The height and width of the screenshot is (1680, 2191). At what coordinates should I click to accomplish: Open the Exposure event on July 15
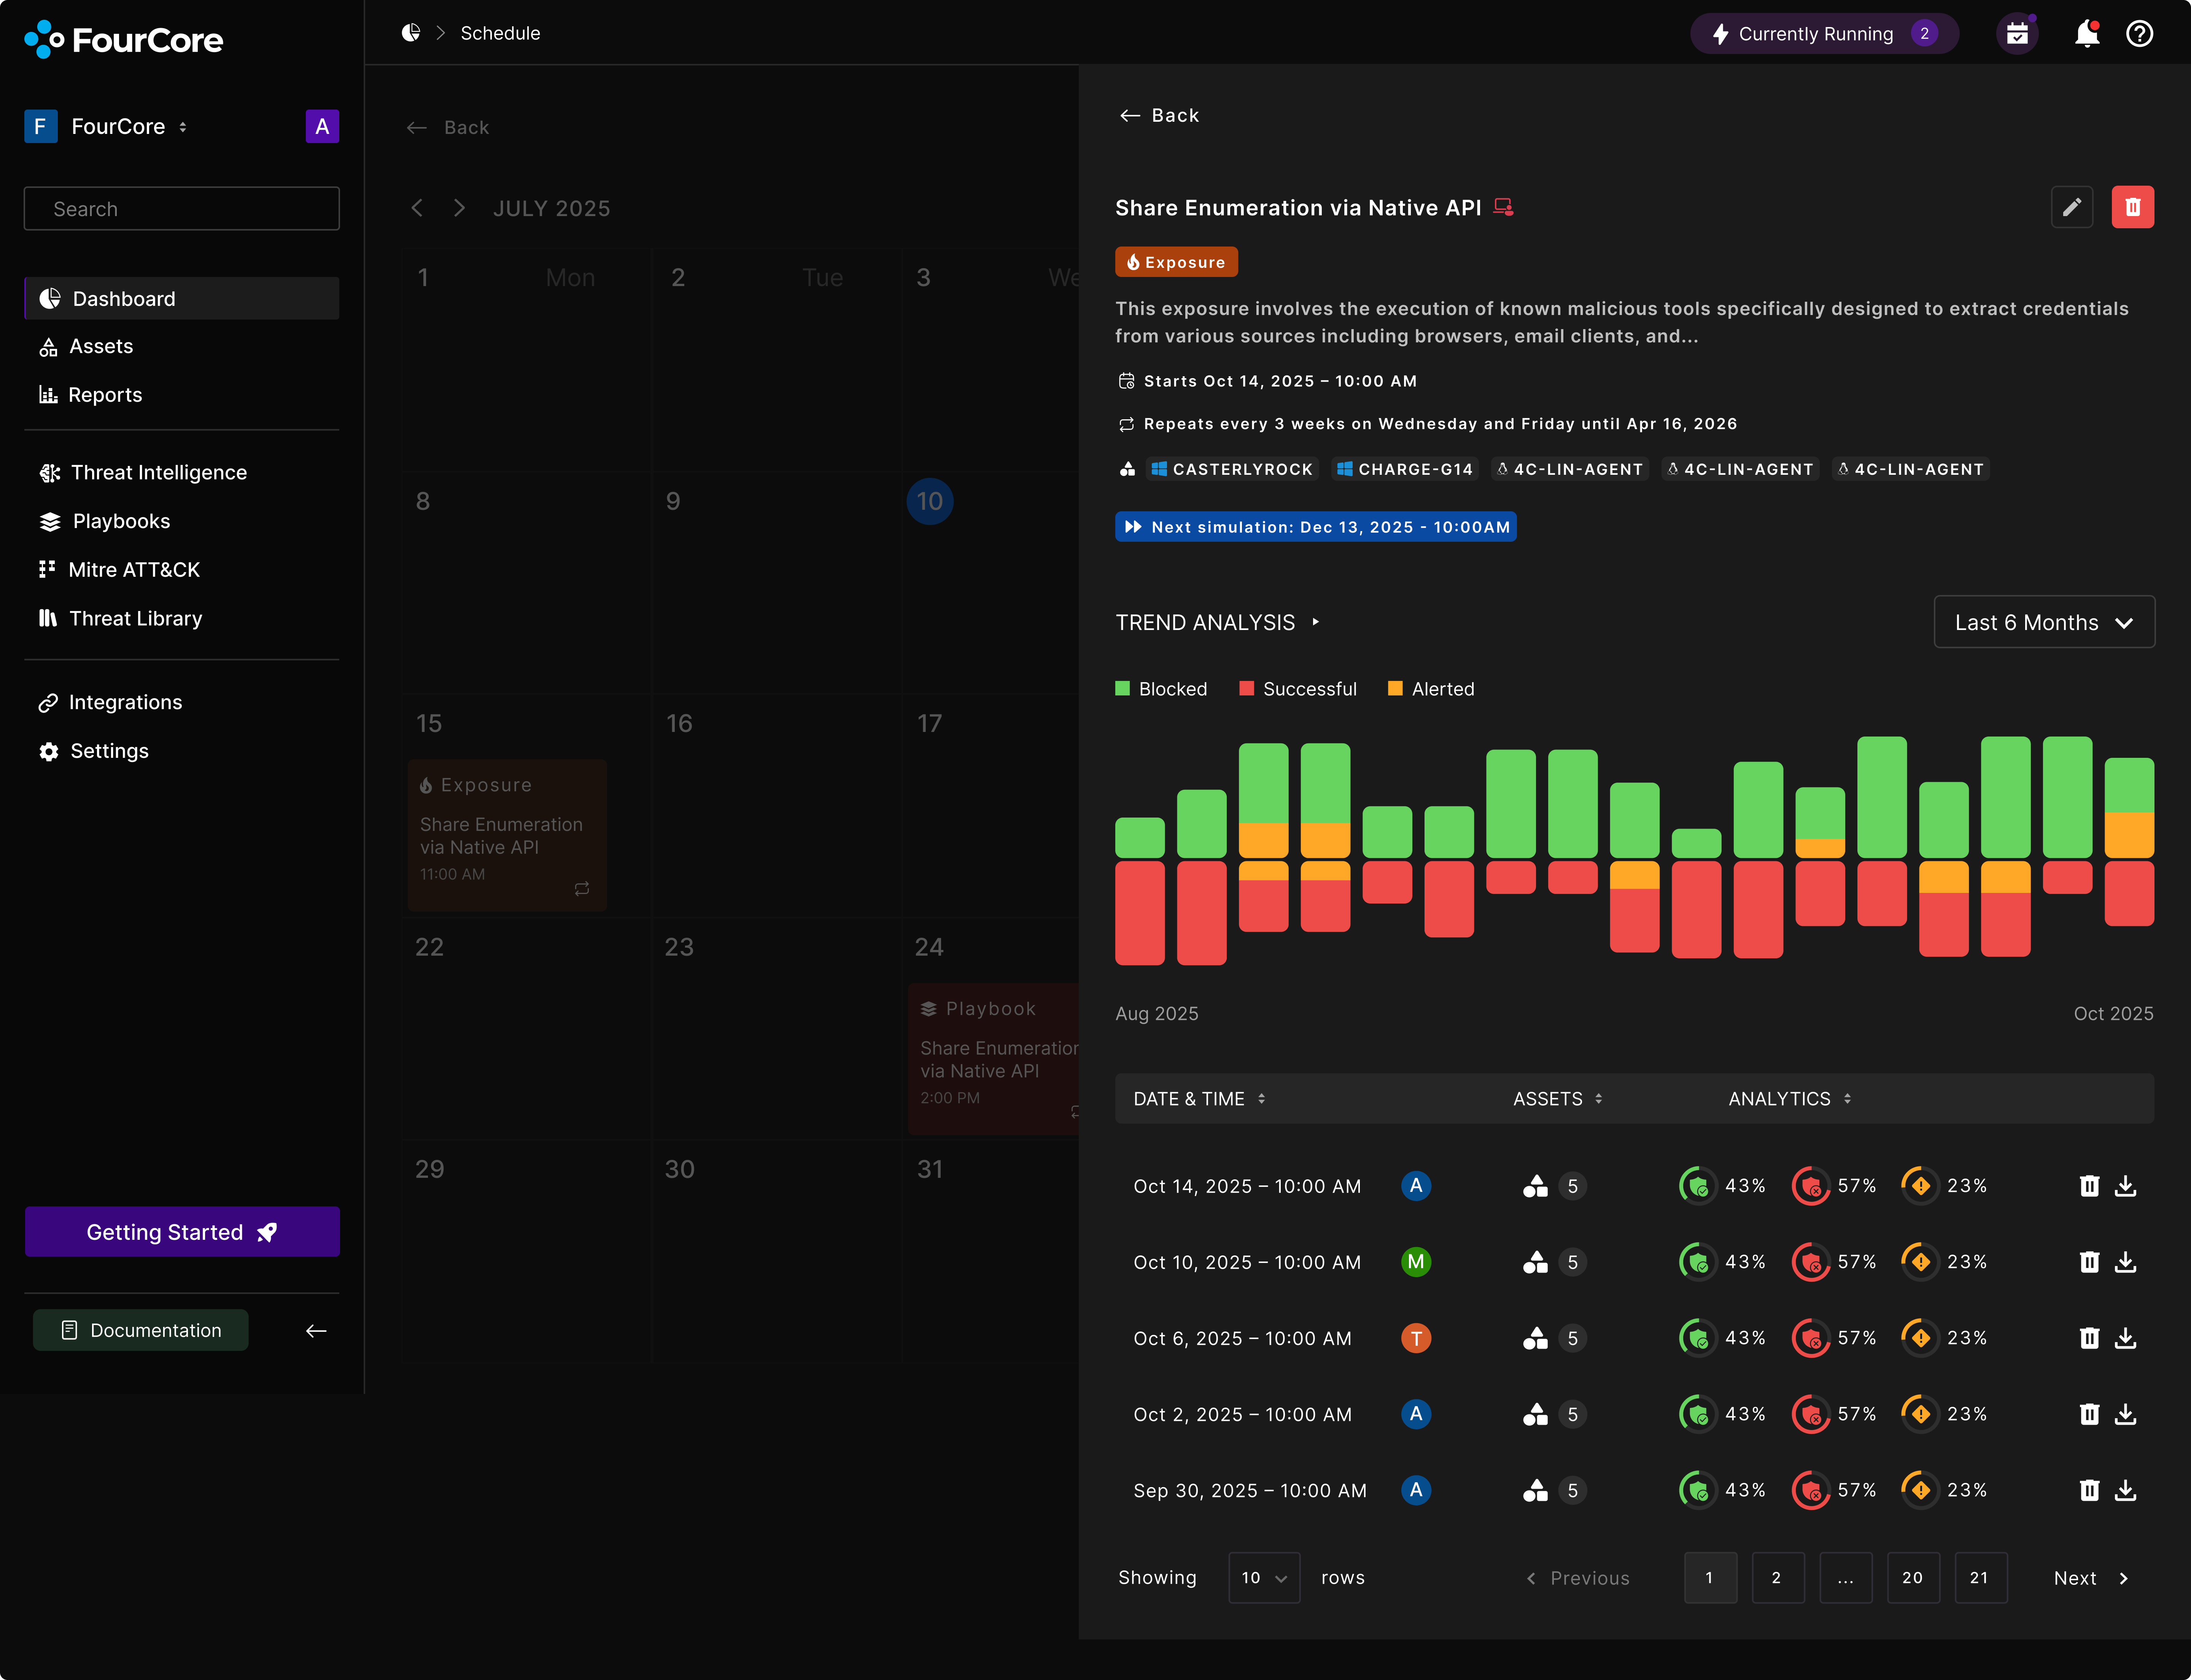[507, 835]
